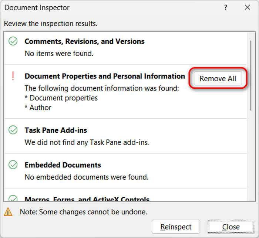
Task: Select heading 'Macros, Forms, and ActiveX Controls'
Action: click(x=87, y=199)
